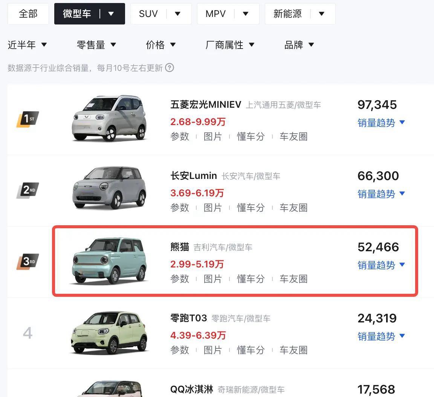The width and height of the screenshot is (434, 397).
Task: Expand the 微型车 category dropdown arrow
Action: [111, 14]
